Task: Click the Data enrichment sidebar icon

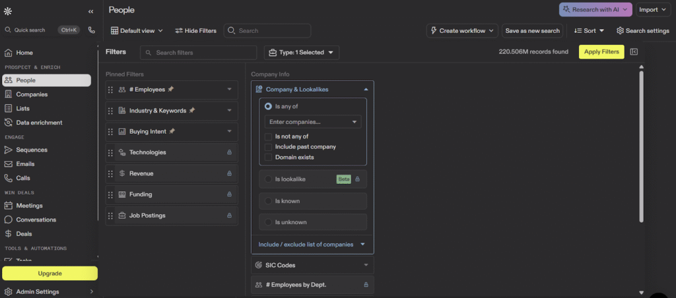Action: click(x=9, y=123)
